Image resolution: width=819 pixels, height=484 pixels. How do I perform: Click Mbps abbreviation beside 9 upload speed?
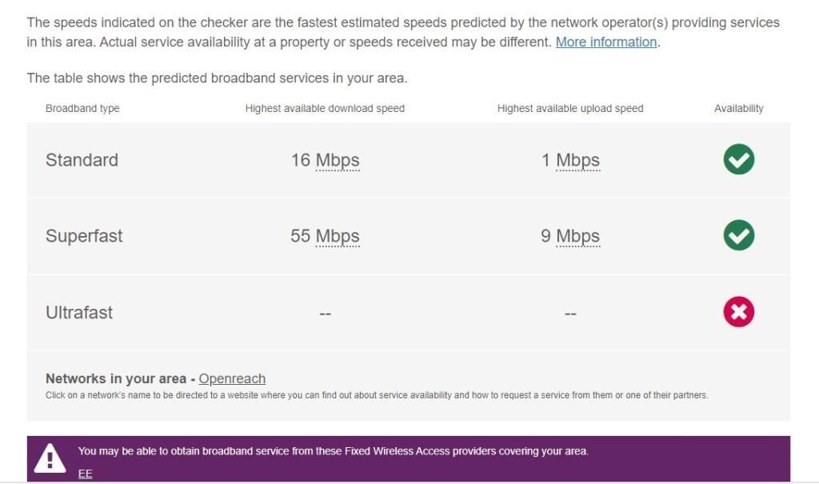(x=577, y=236)
